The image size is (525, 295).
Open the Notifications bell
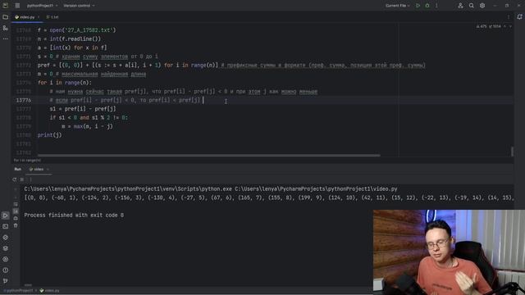519,16
